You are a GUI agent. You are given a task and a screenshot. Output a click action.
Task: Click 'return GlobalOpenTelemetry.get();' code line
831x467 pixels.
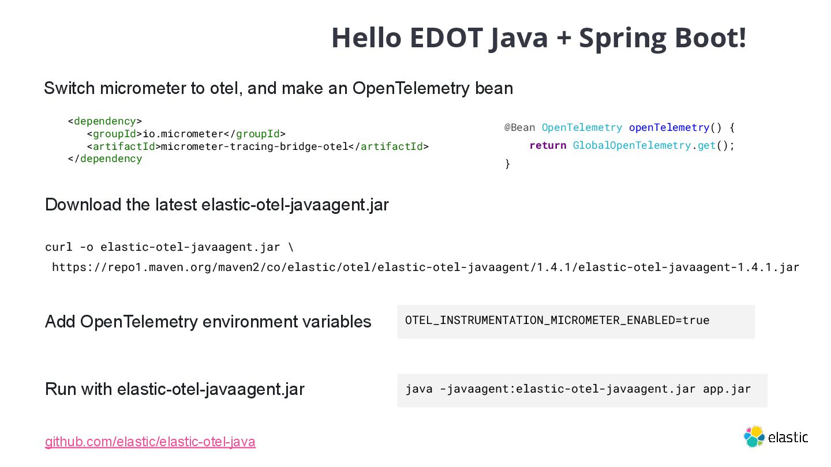click(632, 145)
